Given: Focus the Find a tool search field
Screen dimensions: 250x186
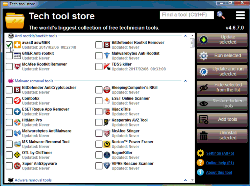Looking at the screenshot, I should click(x=187, y=15).
